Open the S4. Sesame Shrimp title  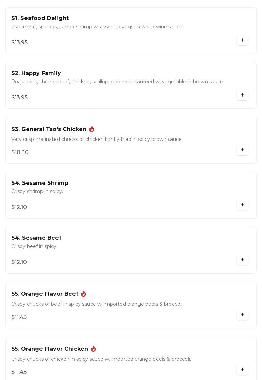pyautogui.click(x=39, y=183)
